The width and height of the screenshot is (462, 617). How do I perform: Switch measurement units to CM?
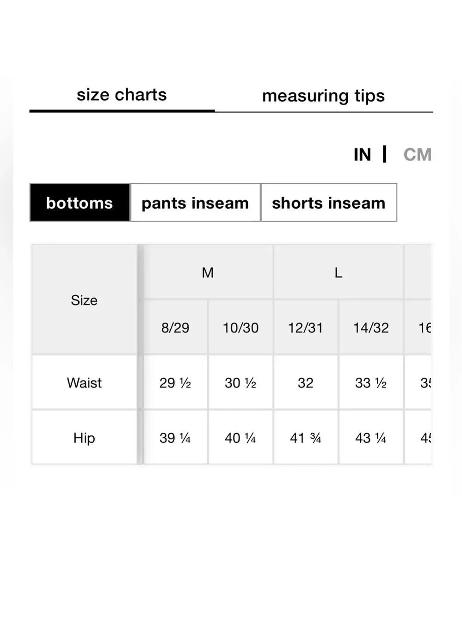[417, 155]
